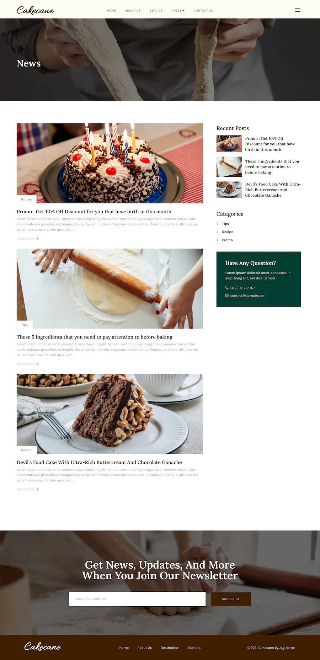This screenshot has width=320, height=660.
Task: Open the About Us menu item
Action: point(133,11)
